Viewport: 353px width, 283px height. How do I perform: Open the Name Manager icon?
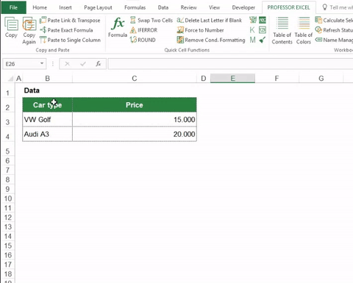(318, 40)
